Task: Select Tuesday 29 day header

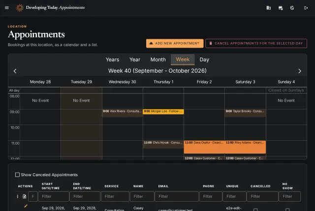Action: [x=81, y=82]
